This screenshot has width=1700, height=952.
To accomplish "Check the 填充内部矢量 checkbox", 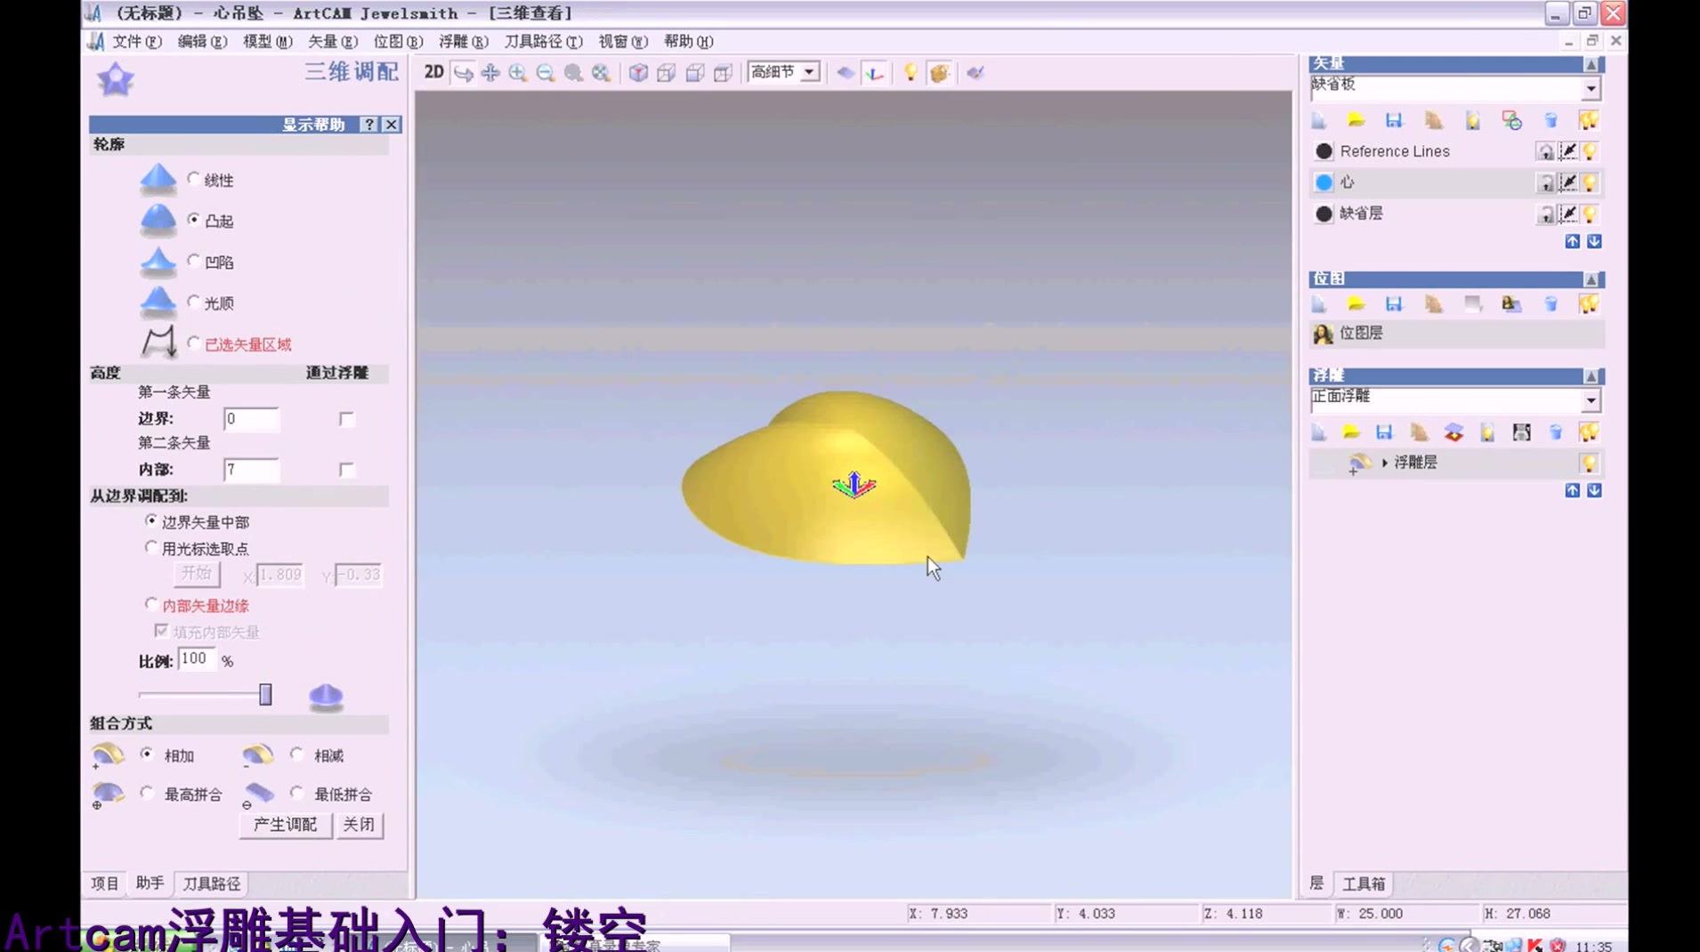I will click(x=161, y=631).
